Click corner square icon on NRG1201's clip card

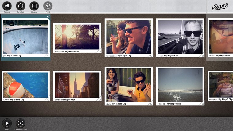click(x=203, y=104)
